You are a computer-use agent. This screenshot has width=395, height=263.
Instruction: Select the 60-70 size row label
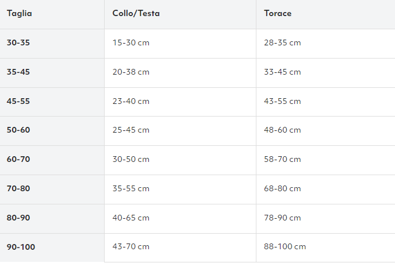point(18,159)
